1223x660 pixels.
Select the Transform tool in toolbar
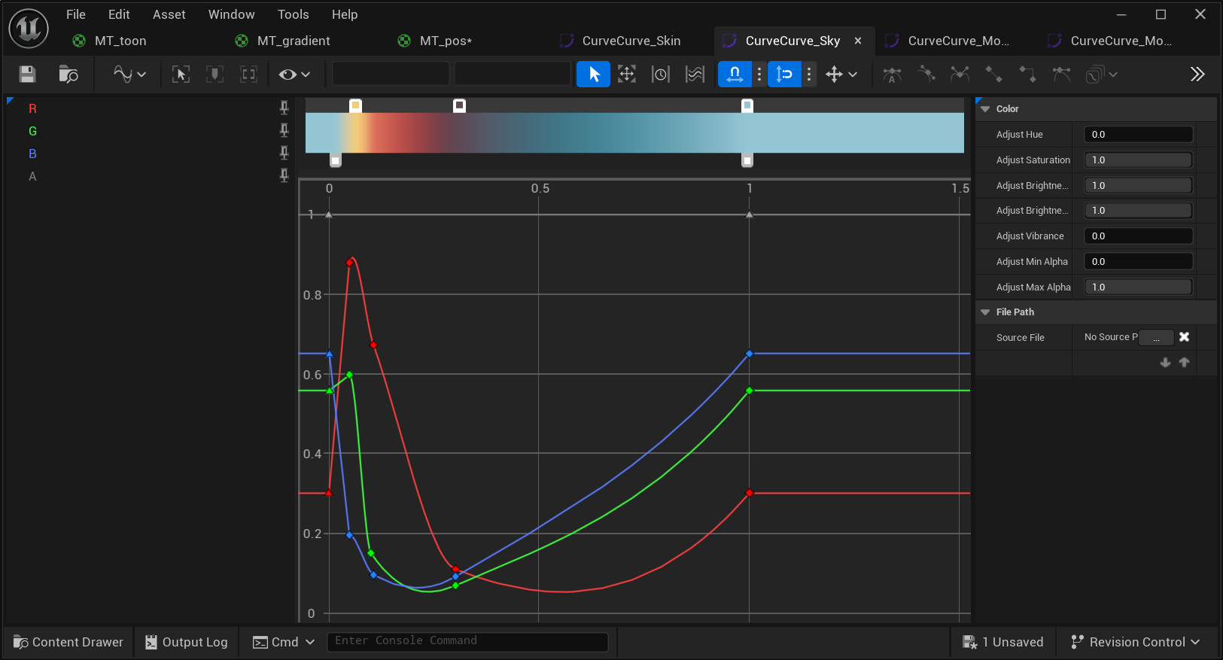point(626,74)
